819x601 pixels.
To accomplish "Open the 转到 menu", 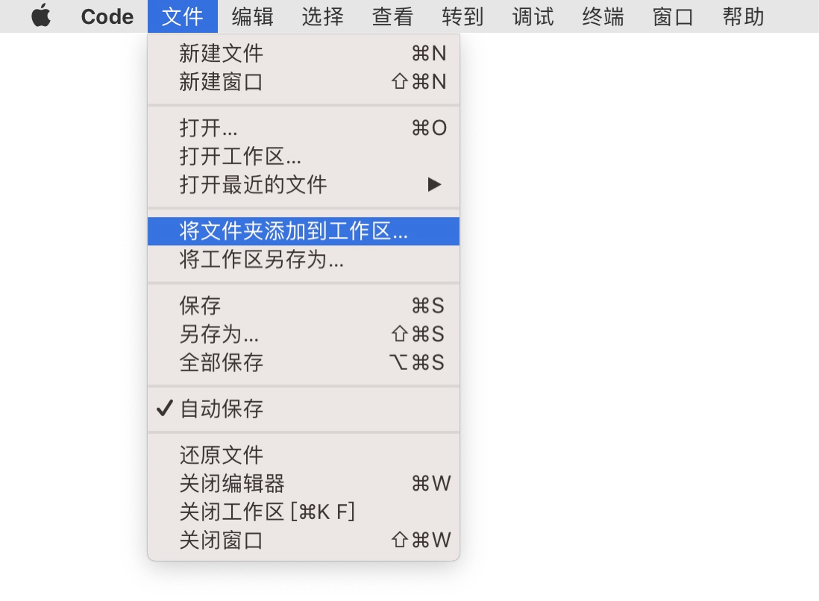I will 462,16.
